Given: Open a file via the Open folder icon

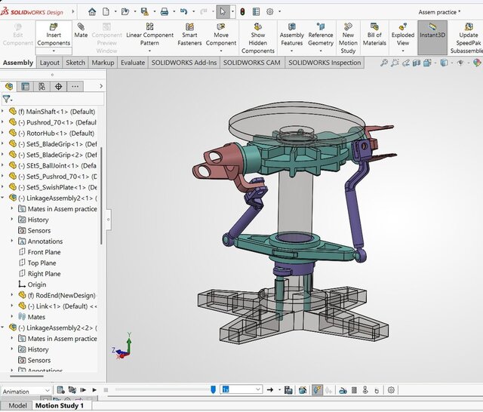Looking at the screenshot, I should tap(125, 12).
